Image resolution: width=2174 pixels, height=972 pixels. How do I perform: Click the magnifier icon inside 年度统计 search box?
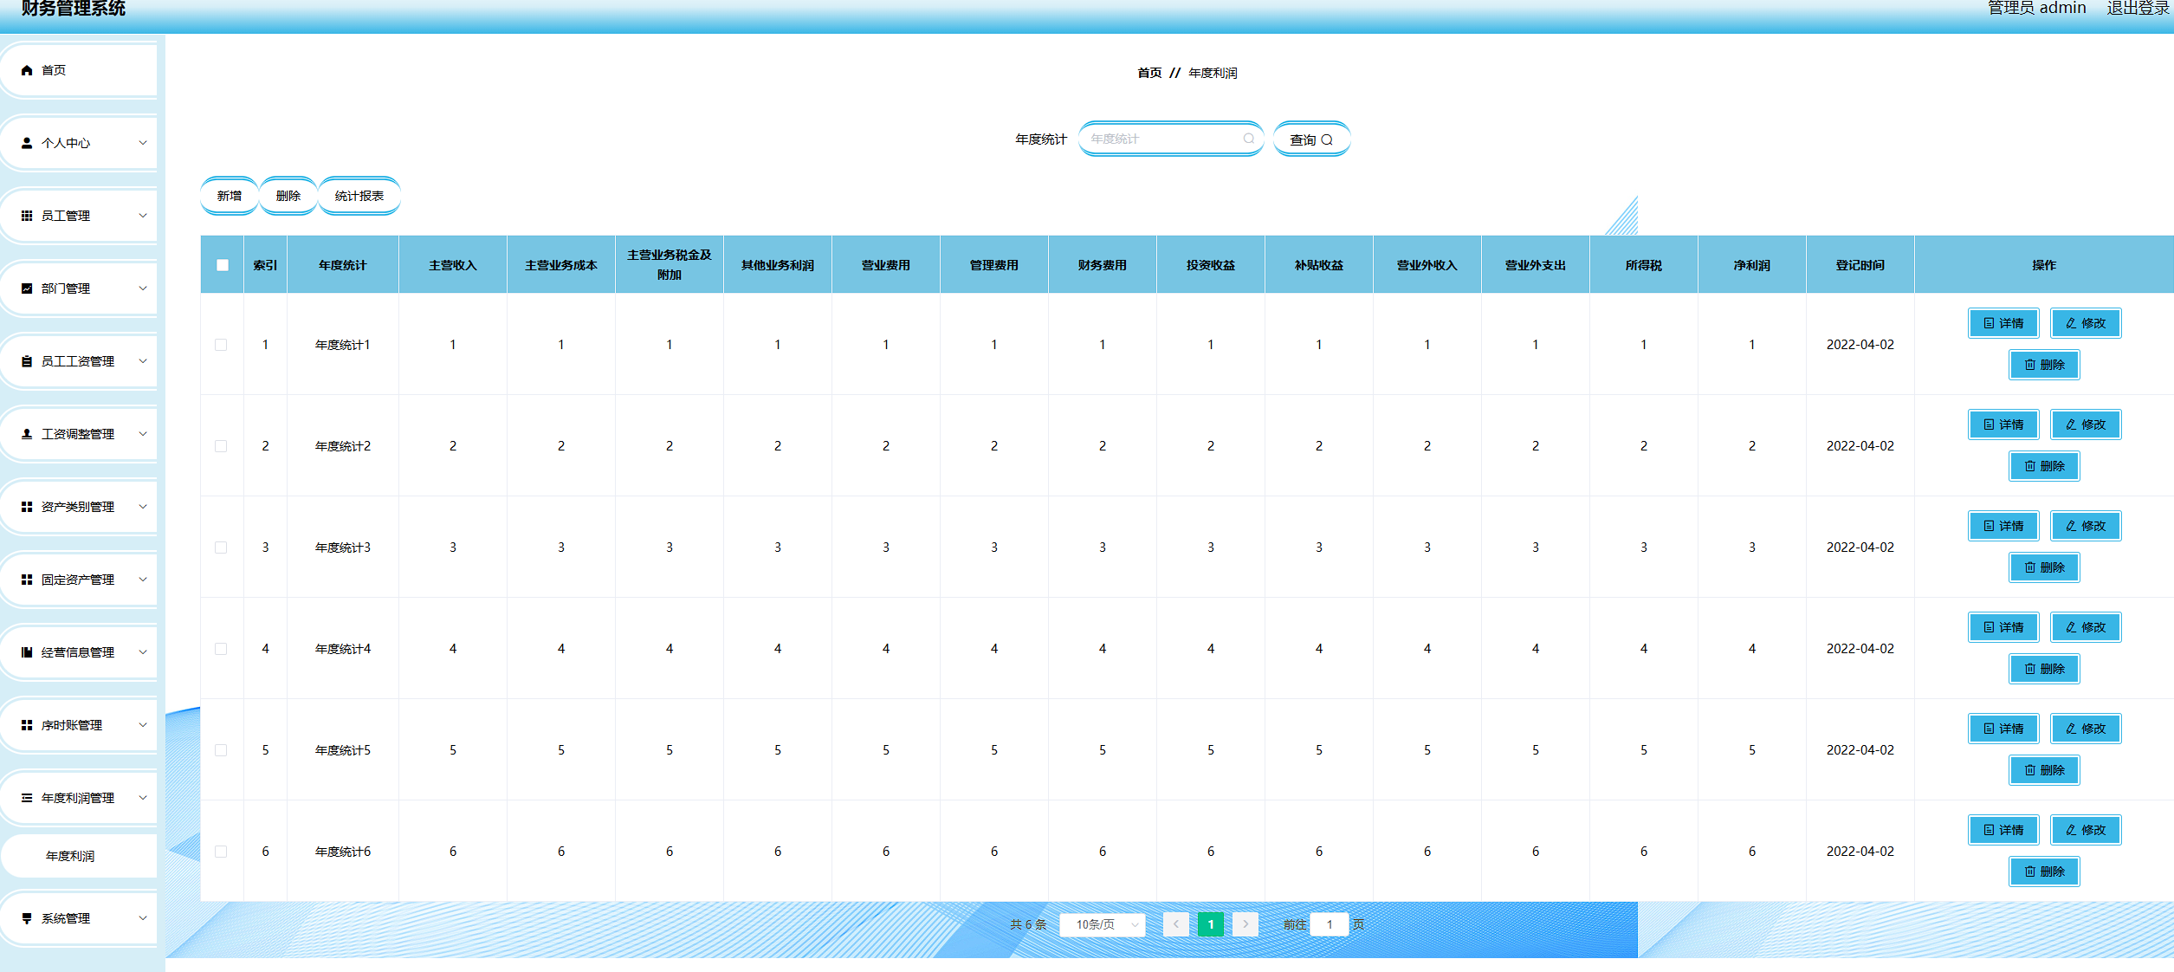tap(1248, 139)
